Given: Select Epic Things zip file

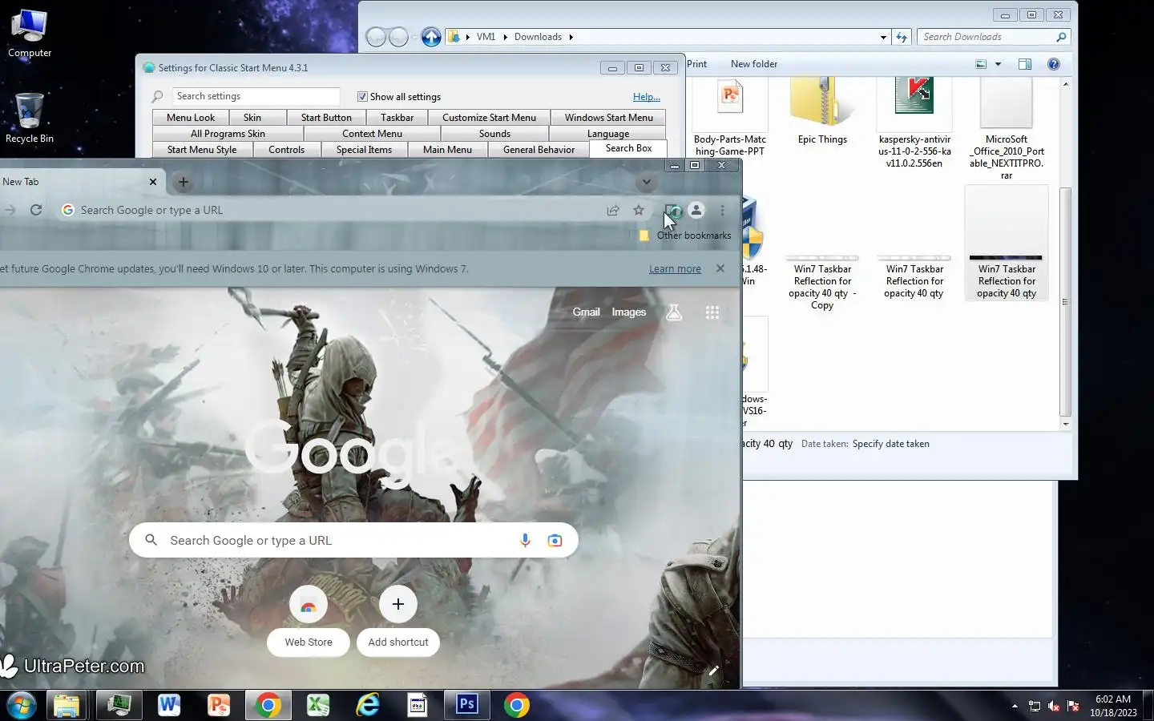Looking at the screenshot, I should pos(822,112).
